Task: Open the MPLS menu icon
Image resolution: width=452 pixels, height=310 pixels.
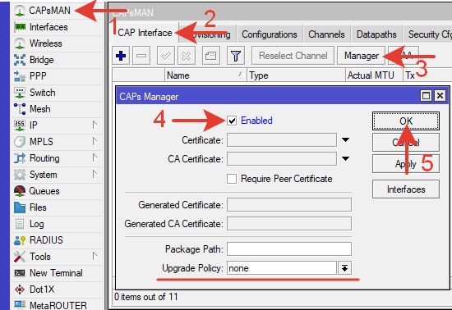Action: [20, 142]
